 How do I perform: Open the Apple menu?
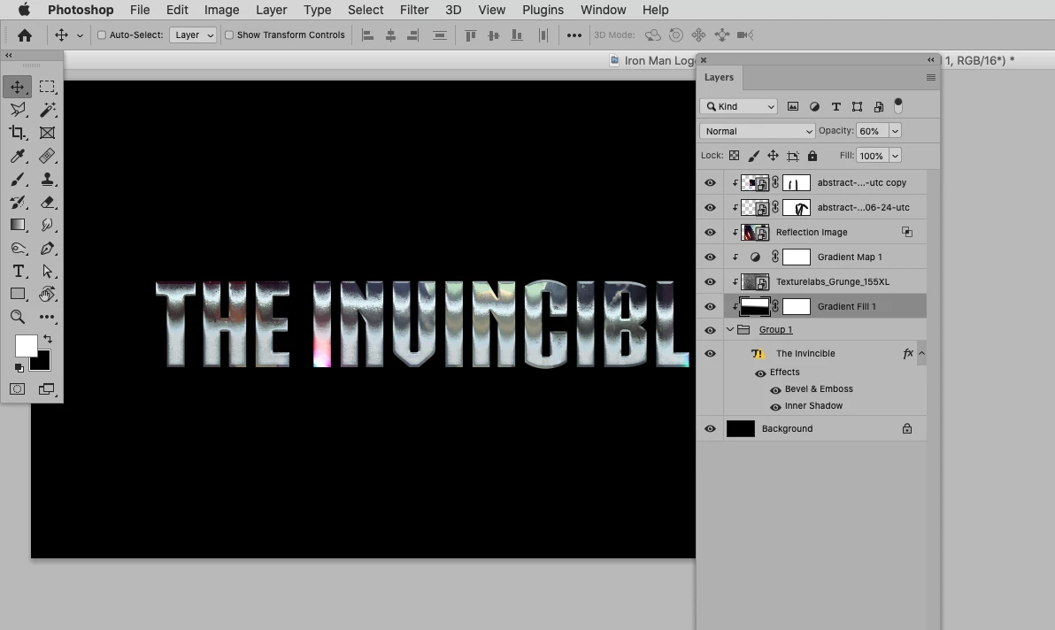[24, 10]
